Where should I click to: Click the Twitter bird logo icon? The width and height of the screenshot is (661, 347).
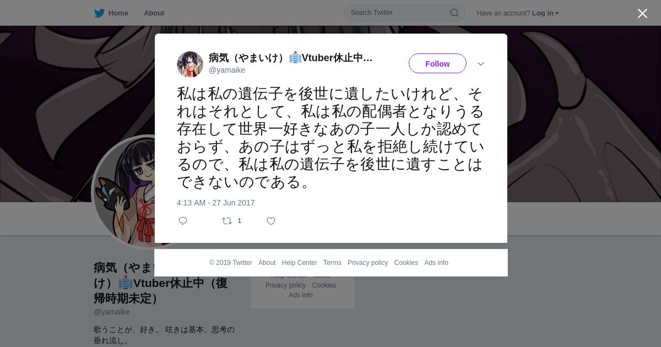click(99, 13)
